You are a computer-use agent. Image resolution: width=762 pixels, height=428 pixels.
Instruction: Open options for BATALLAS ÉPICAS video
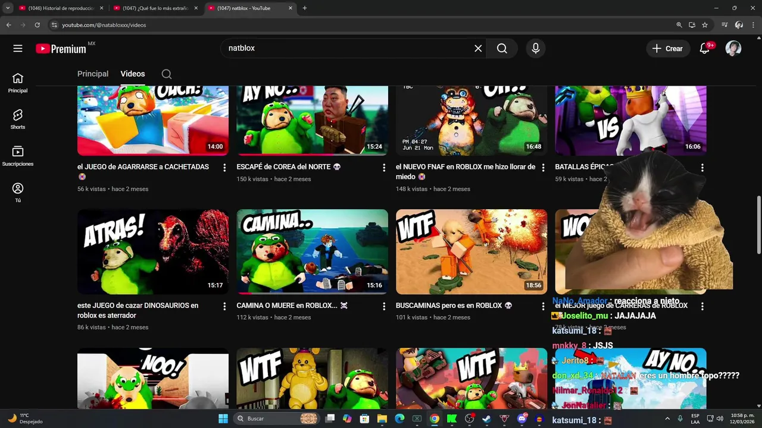[x=702, y=168]
